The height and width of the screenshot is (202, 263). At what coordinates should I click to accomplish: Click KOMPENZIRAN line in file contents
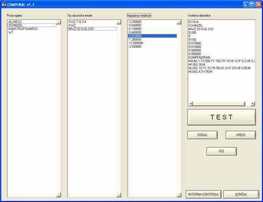pos(199,57)
